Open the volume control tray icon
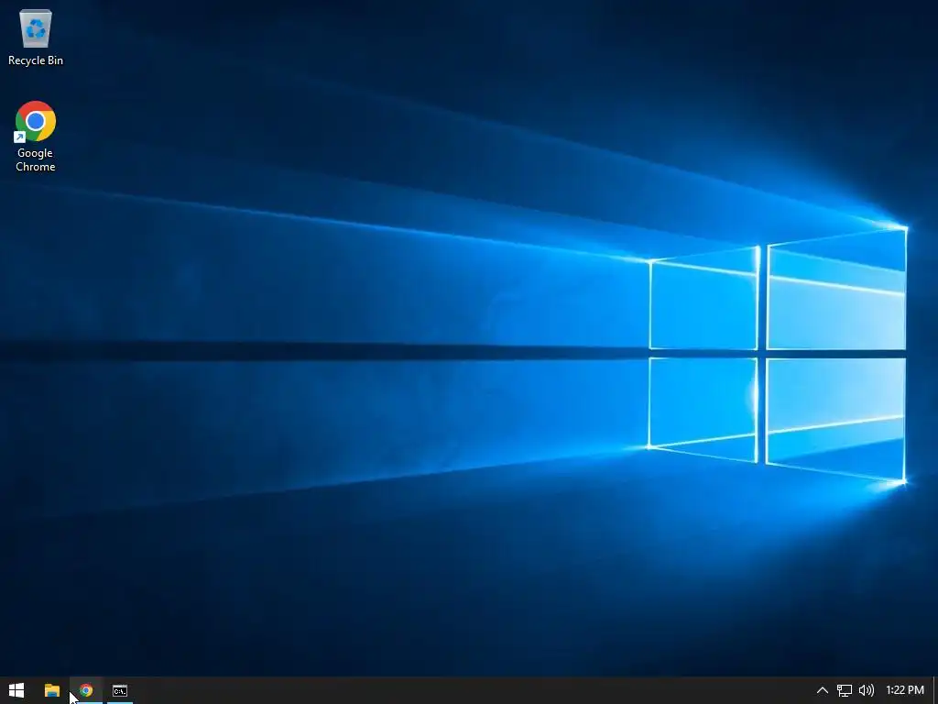The height and width of the screenshot is (704, 938). click(867, 690)
